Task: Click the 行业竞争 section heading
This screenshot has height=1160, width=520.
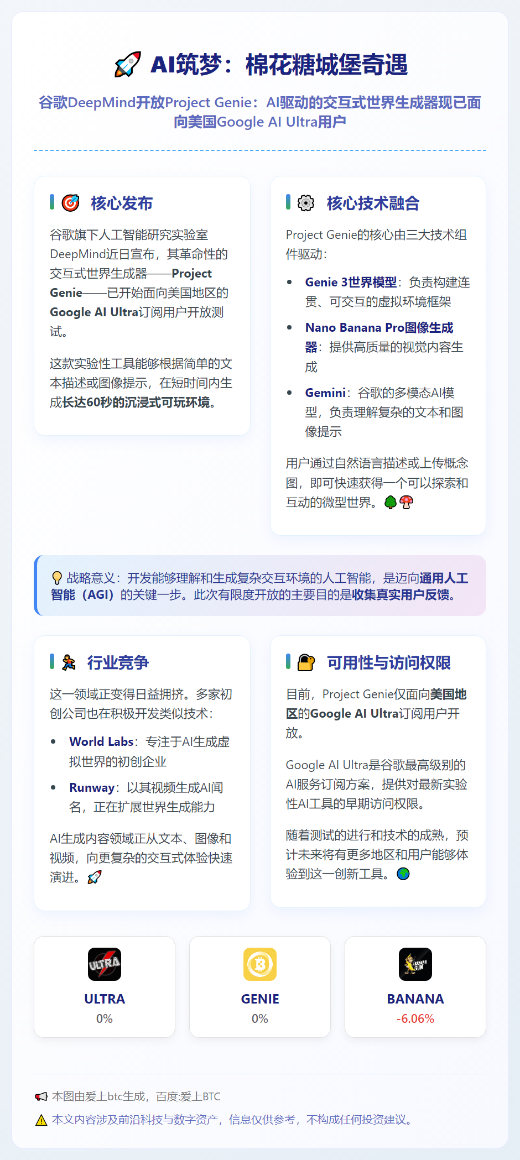Action: pos(118,662)
